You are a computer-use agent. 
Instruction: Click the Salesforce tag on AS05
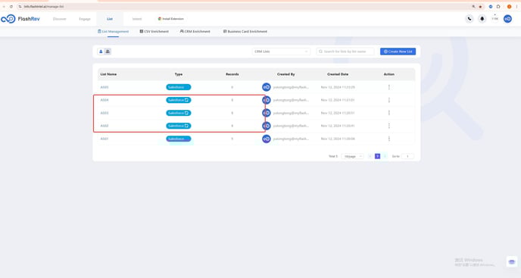179,87
